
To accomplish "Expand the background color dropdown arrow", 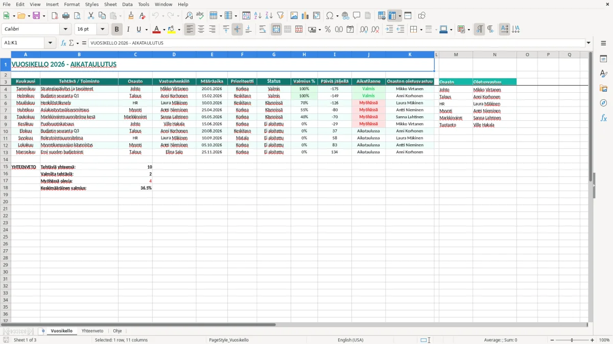I will [179, 30].
